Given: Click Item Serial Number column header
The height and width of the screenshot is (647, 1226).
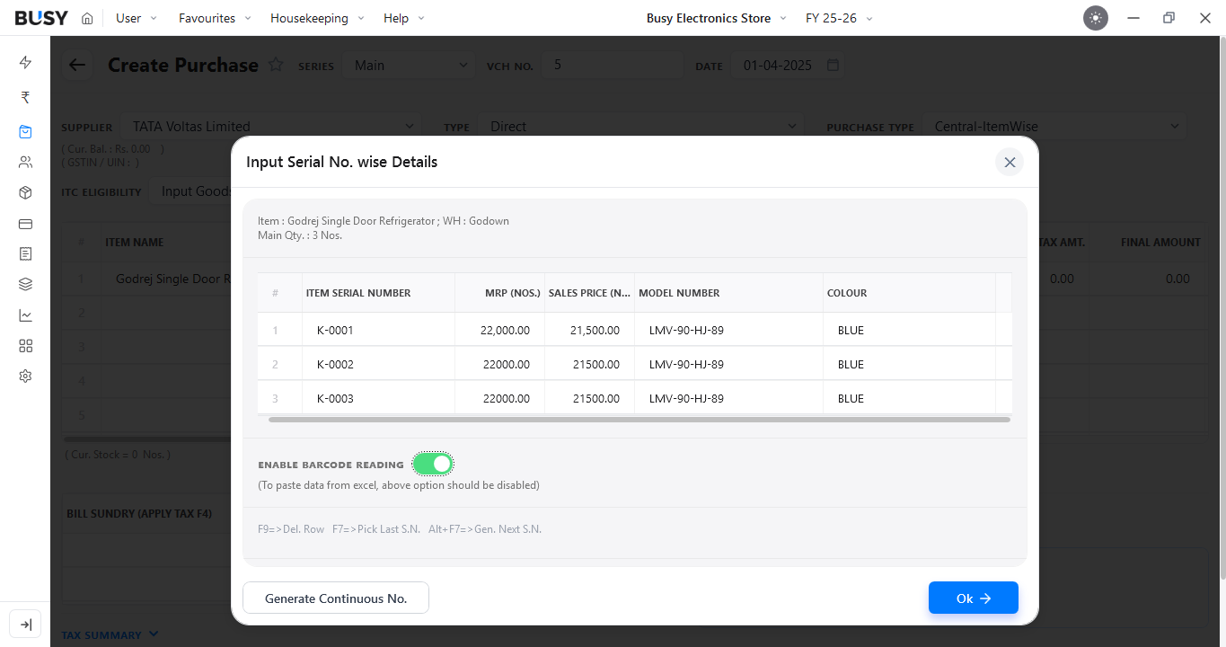Looking at the screenshot, I should click(x=378, y=293).
